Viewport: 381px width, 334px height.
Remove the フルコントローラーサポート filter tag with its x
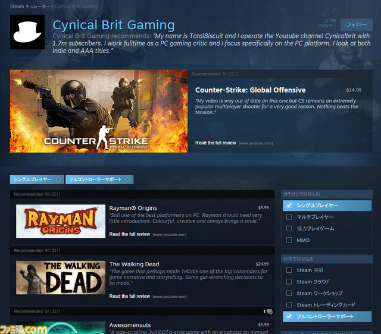pos(128,179)
